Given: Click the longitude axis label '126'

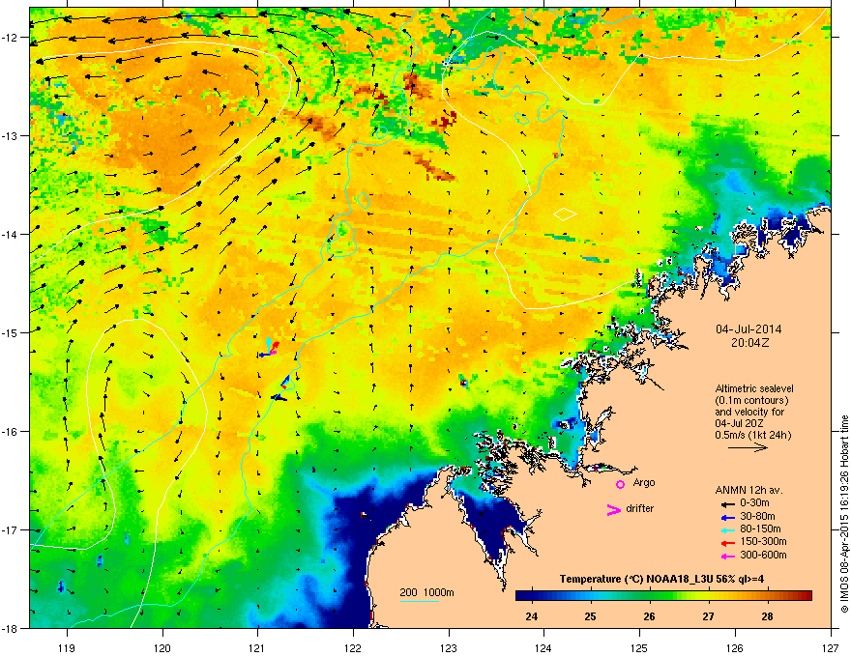Looking at the screenshot, I should point(735,647).
